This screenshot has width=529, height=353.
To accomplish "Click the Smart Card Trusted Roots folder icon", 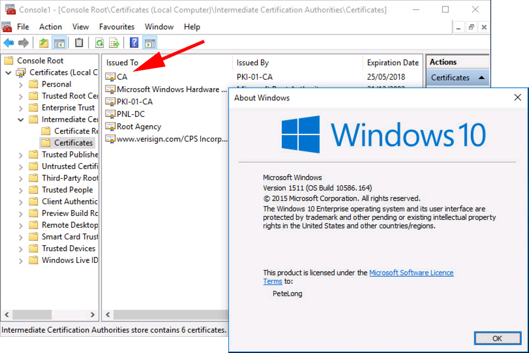I will coord(33,237).
